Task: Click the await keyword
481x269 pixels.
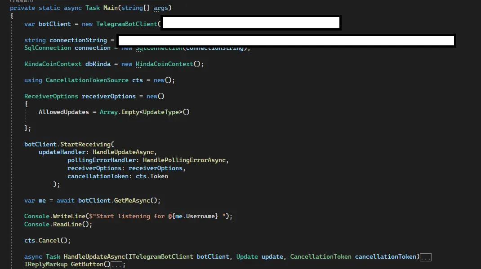Action: coord(65,200)
